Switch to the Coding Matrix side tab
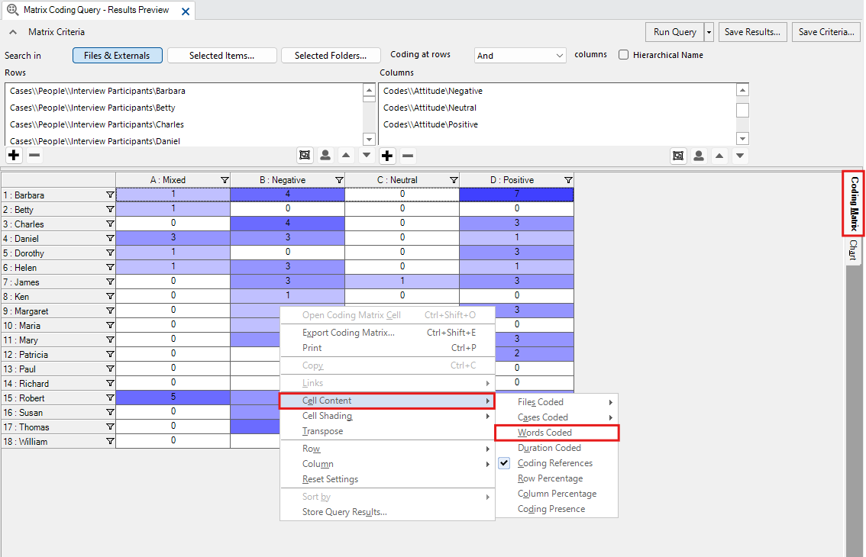Viewport: 866px width, 557px height. [x=854, y=203]
